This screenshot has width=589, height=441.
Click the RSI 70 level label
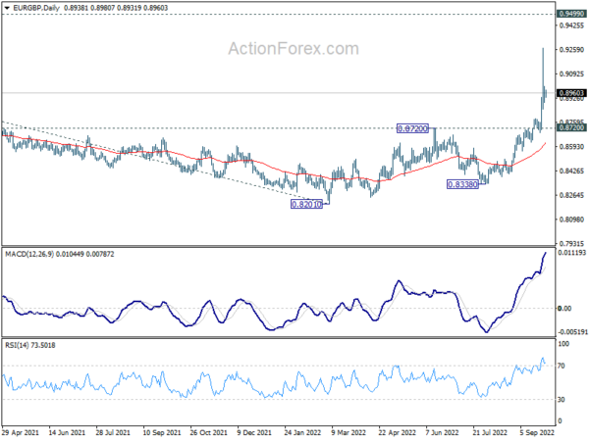562,366
